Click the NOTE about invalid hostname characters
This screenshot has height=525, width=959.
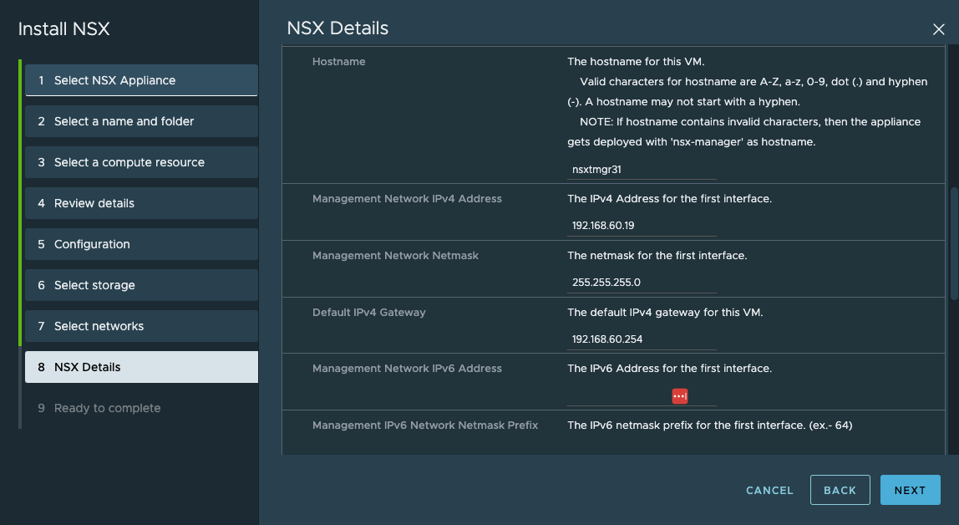[x=743, y=131]
